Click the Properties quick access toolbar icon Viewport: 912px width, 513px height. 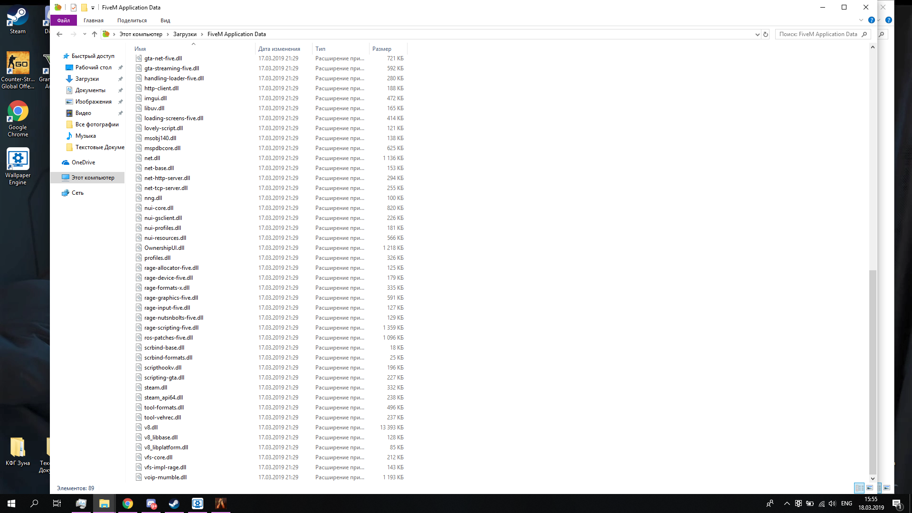pos(74,8)
